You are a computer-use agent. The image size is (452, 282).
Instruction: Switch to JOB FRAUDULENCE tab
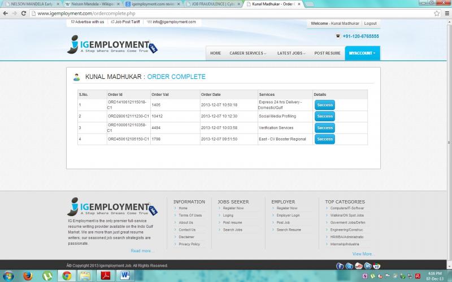pyautogui.click(x=214, y=4)
